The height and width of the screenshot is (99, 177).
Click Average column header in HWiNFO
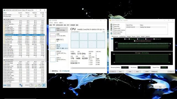(x=42, y=13)
